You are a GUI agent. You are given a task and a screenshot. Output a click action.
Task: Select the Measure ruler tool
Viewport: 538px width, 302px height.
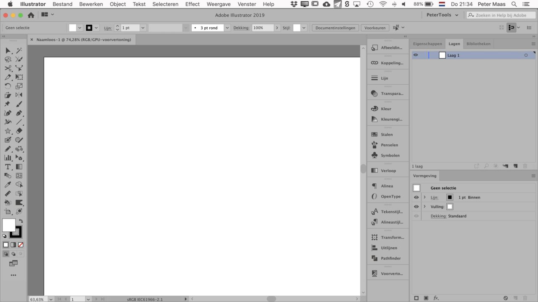point(8,194)
